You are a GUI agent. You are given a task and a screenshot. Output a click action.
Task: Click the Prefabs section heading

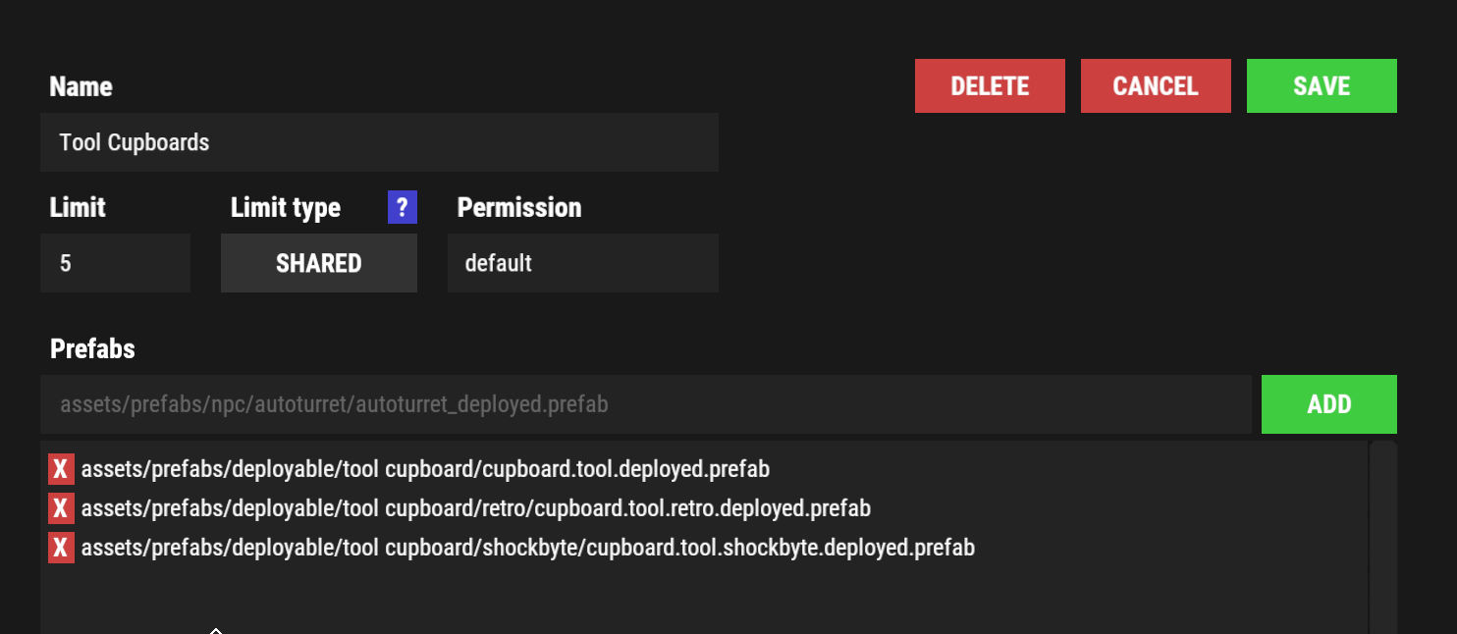pos(92,348)
